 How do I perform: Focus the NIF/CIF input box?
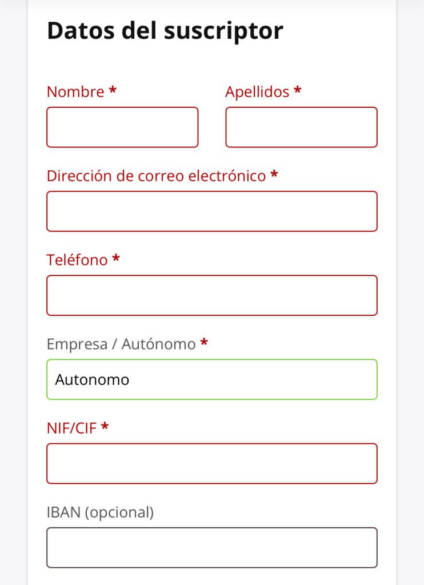212,463
